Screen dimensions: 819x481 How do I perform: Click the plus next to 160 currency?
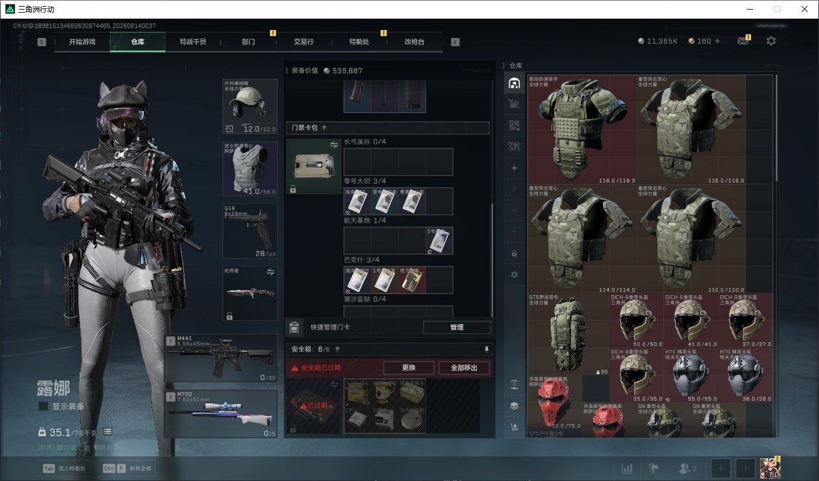717,41
